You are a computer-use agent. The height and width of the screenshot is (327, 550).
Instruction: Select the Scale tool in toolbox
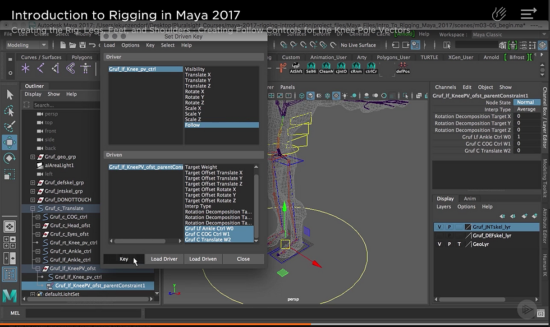pyautogui.click(x=10, y=174)
